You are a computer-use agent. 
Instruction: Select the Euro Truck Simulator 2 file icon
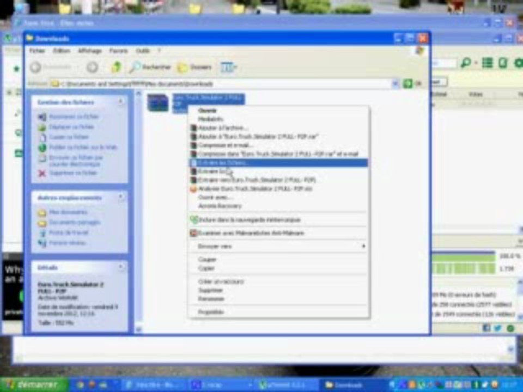[x=158, y=103]
